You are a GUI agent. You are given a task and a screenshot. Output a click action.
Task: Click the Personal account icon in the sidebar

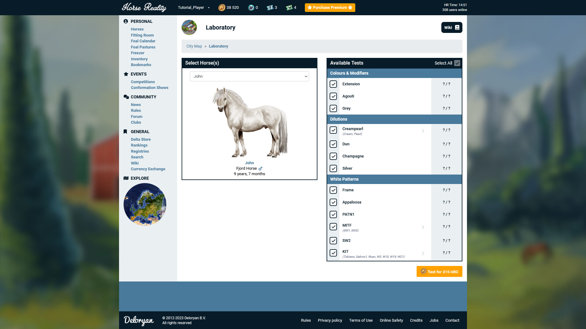(x=125, y=21)
